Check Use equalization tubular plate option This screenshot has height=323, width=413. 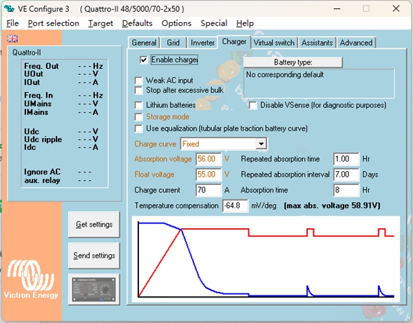click(x=138, y=129)
